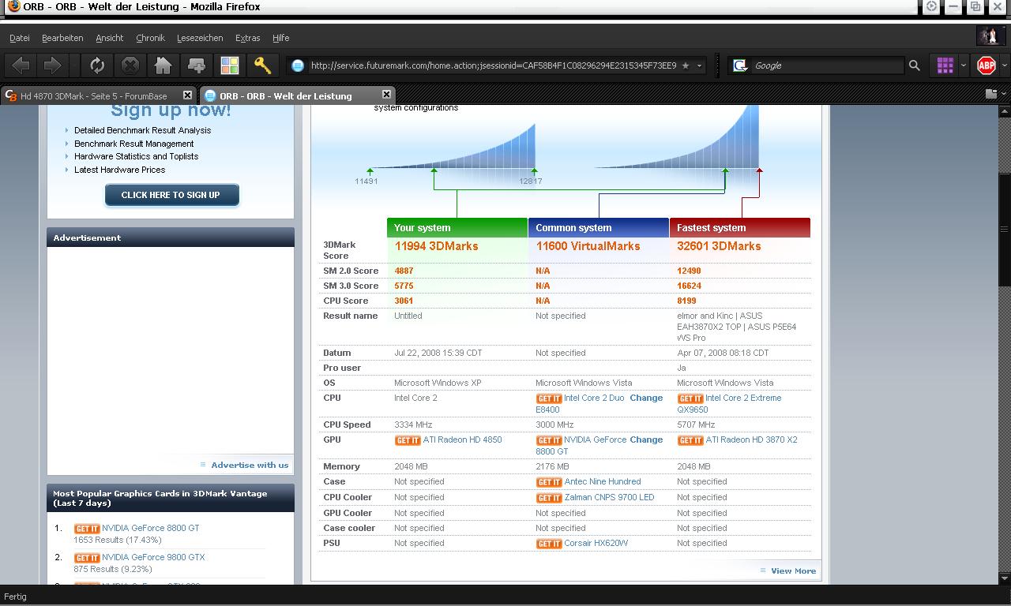Open the URL history dropdown arrow
This screenshot has width=1011, height=606.
699,65
